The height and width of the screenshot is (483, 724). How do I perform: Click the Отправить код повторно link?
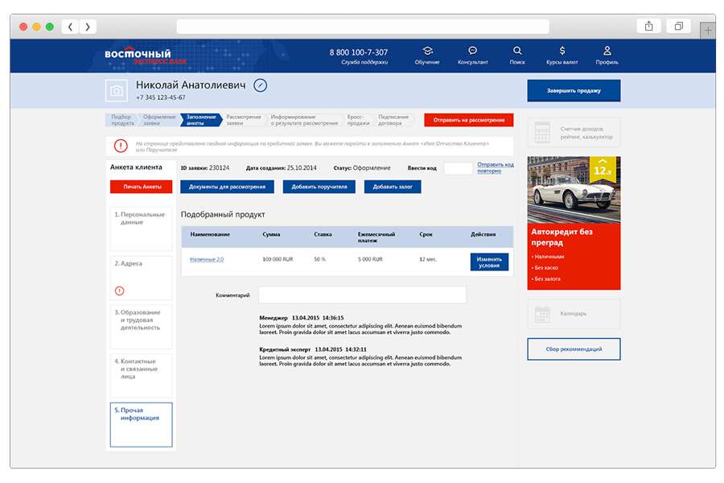[x=495, y=167]
